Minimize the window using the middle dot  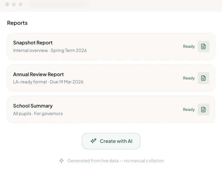(14, 5)
